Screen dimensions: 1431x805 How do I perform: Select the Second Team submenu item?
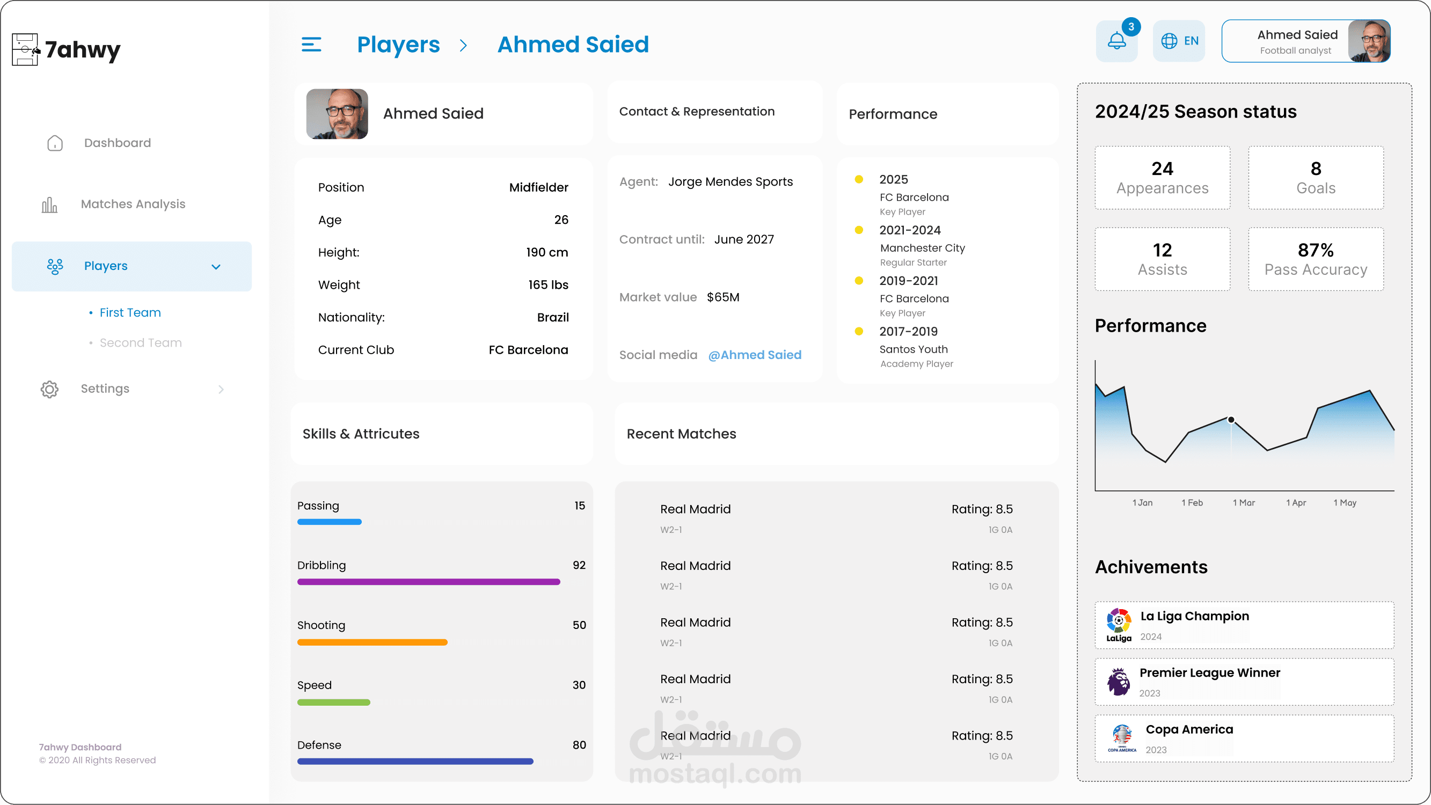tap(141, 343)
